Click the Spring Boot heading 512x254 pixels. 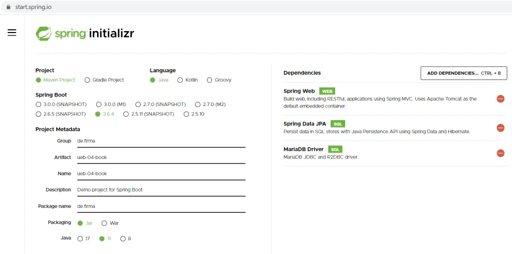pos(51,95)
